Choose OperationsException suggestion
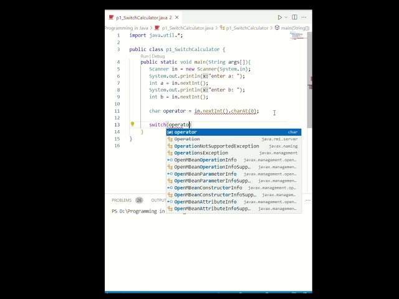Screen dimensions: 399x299 point(234,153)
